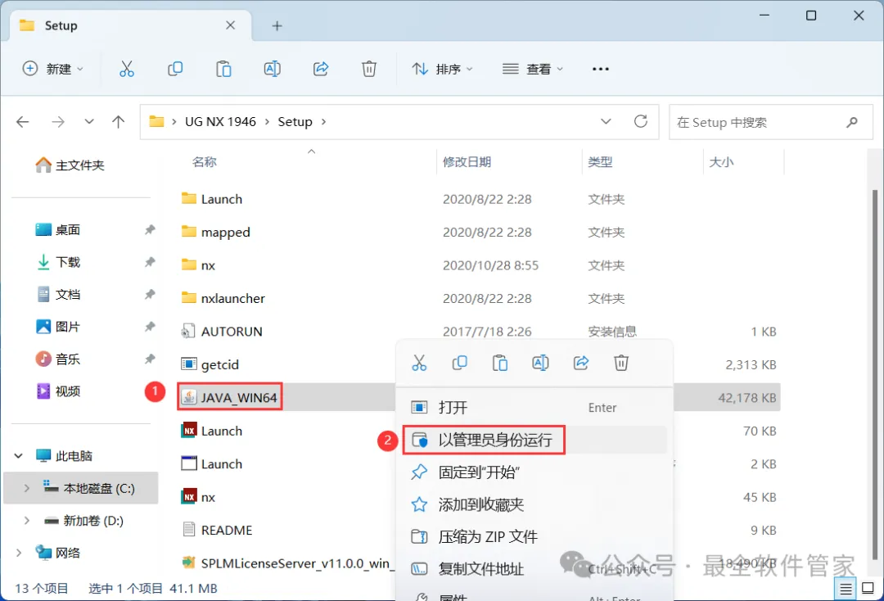Screen dimensions: 884x601
Task: Open 音乐 in sidebar
Action: click(x=58, y=359)
